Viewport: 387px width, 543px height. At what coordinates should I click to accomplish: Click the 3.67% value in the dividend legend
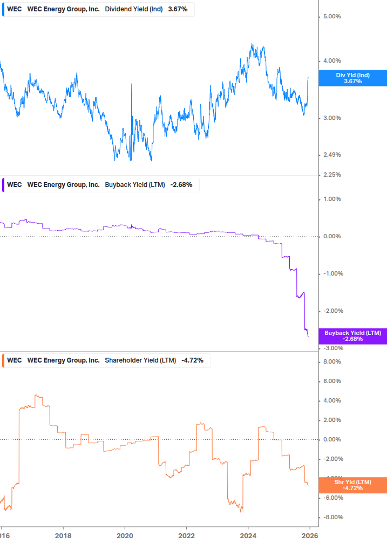click(x=178, y=9)
